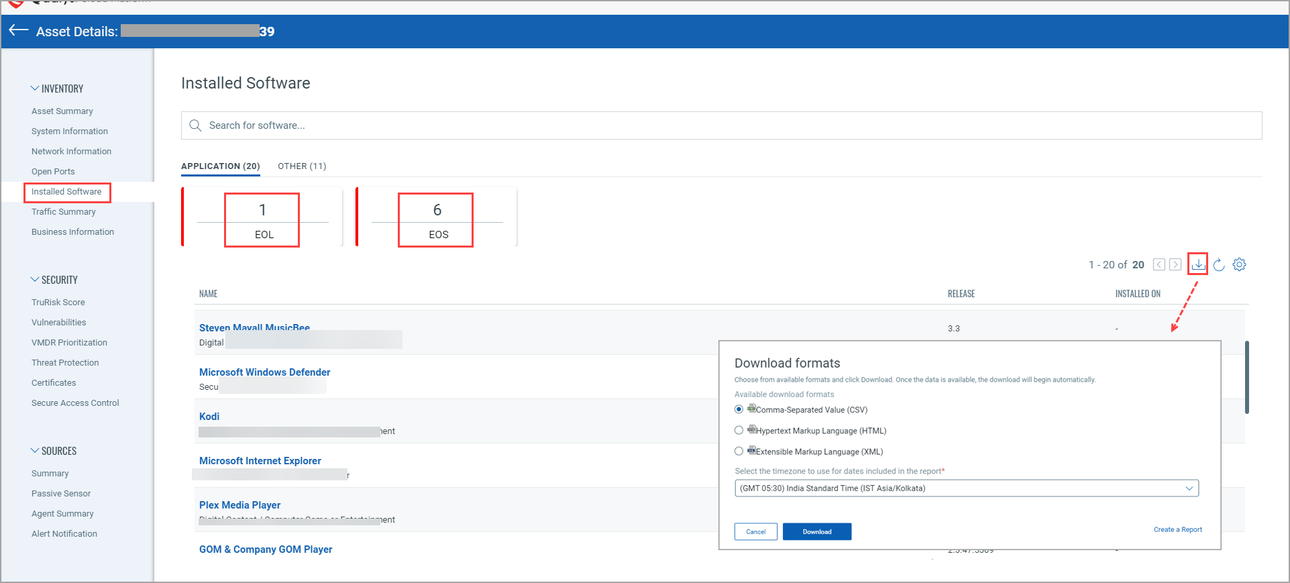Screen dimensions: 1290x583
Task: Open Network Information page
Action: (72, 152)
